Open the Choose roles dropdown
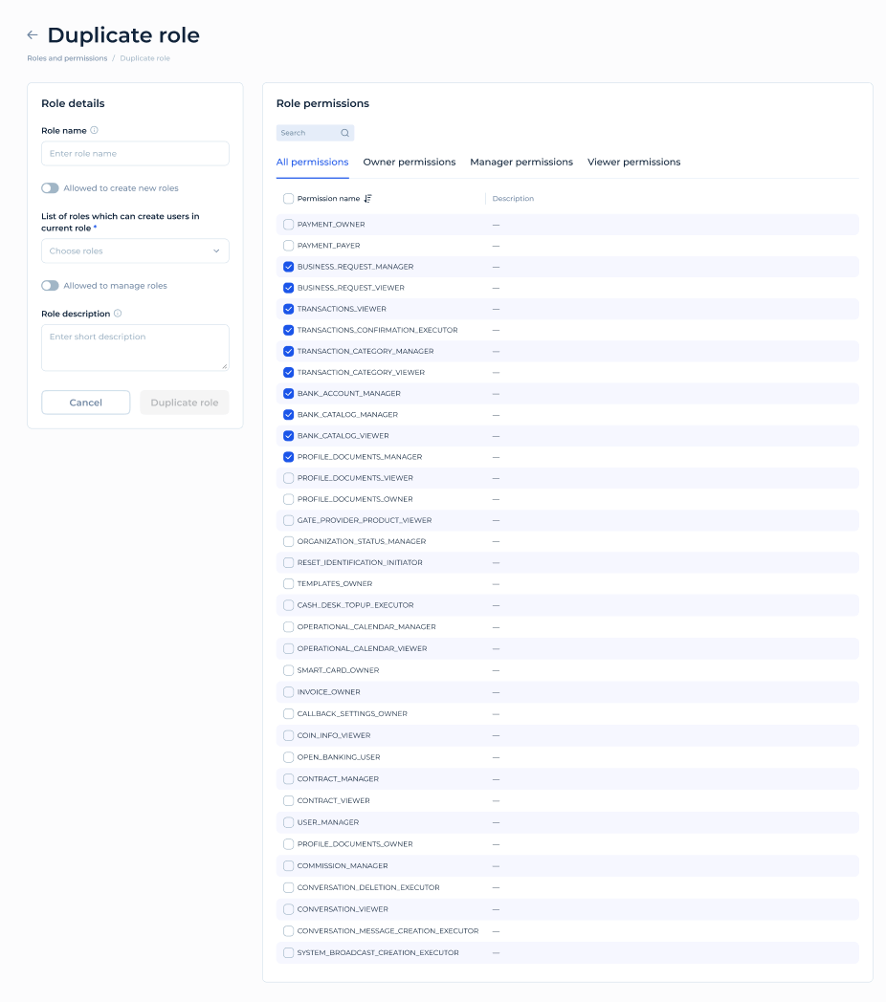886x1002 pixels. 134,250
